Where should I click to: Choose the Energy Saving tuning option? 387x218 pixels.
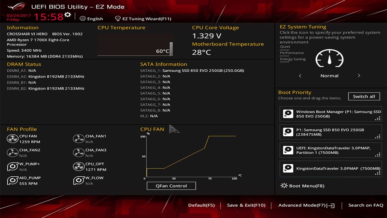(x=293, y=59)
